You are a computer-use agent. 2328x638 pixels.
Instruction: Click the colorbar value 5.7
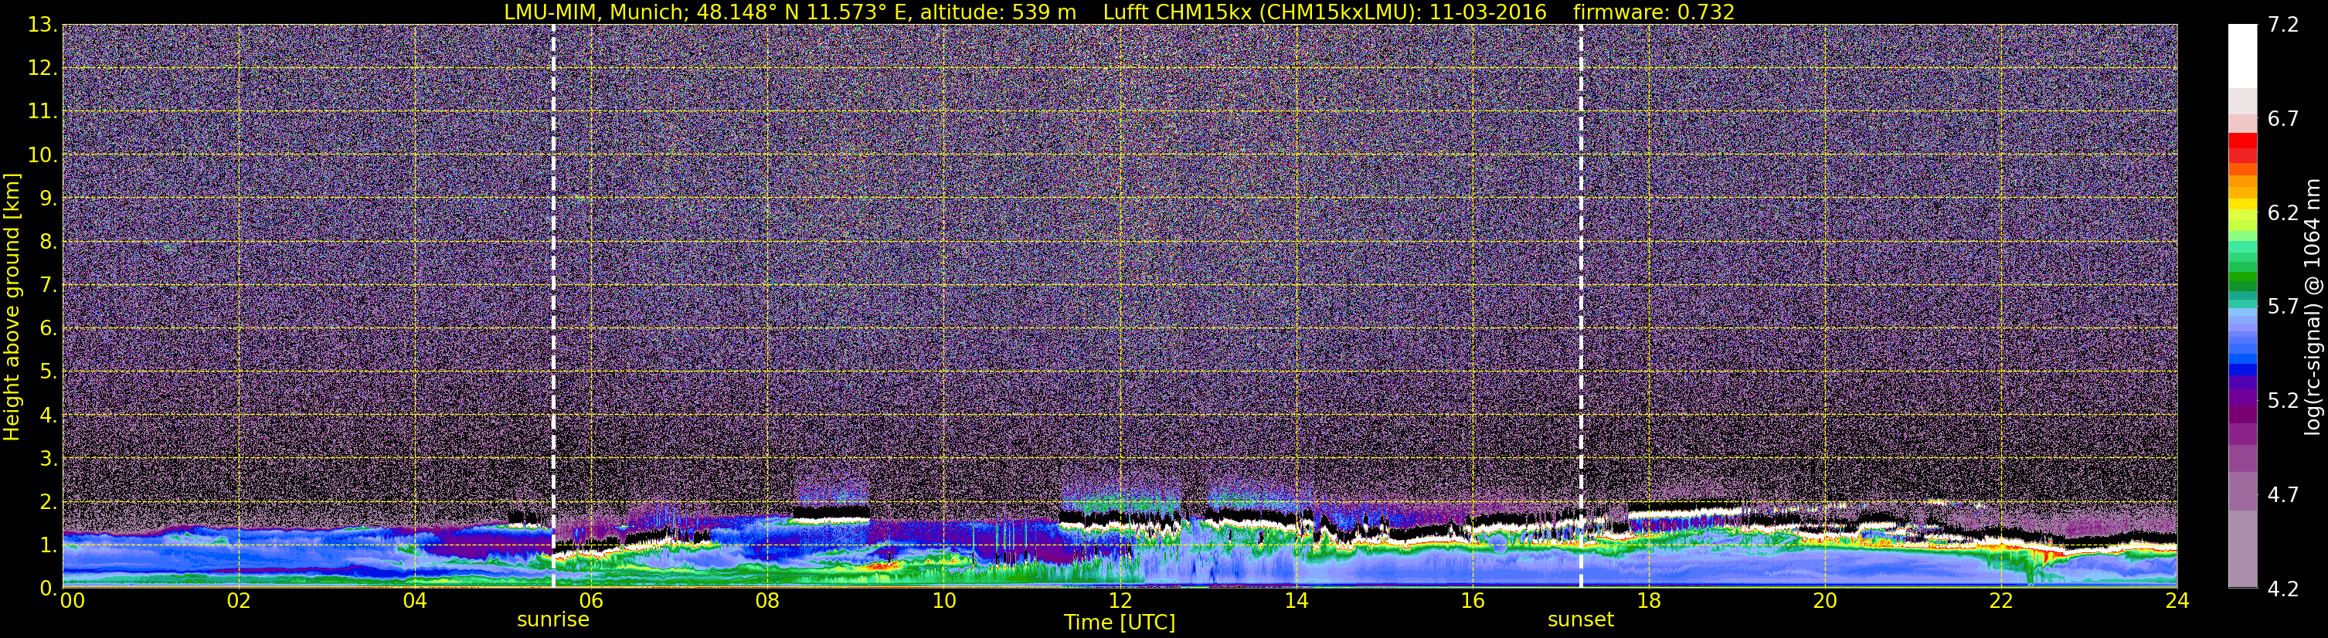click(x=2283, y=307)
